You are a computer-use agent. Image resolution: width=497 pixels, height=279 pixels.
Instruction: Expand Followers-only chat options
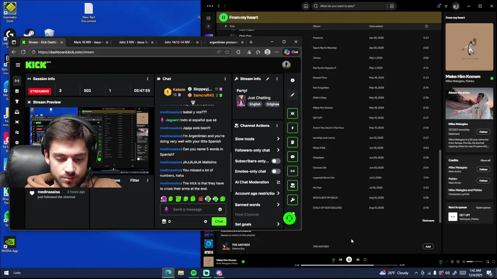coord(278,150)
